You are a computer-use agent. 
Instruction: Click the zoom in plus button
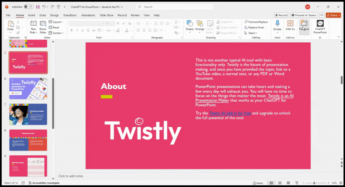pyautogui.click(x=328, y=183)
